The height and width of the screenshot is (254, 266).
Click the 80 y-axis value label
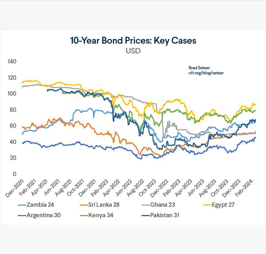(13, 110)
